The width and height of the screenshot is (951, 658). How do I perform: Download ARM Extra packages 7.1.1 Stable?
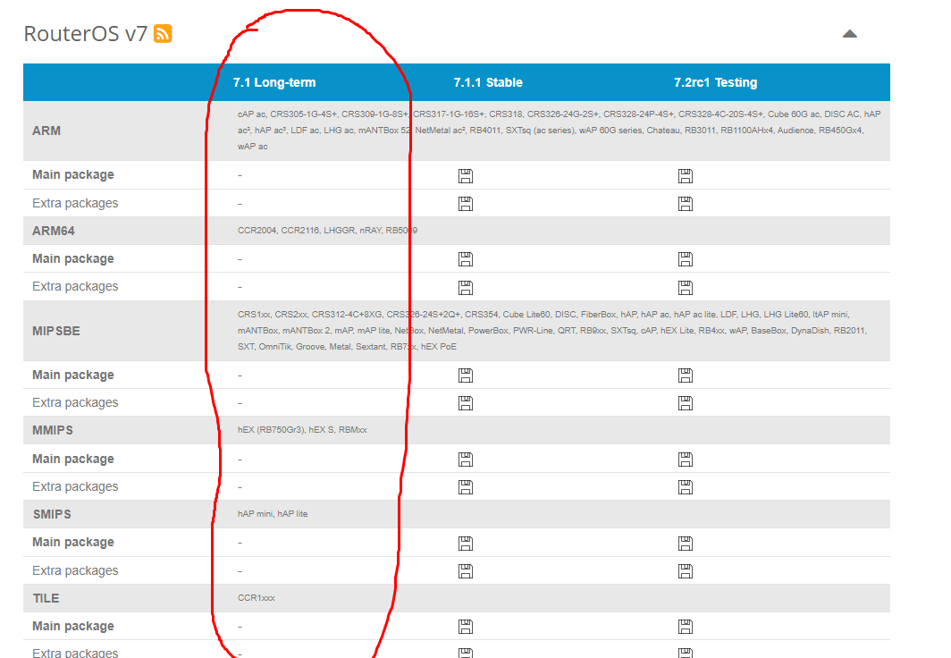[x=465, y=204]
